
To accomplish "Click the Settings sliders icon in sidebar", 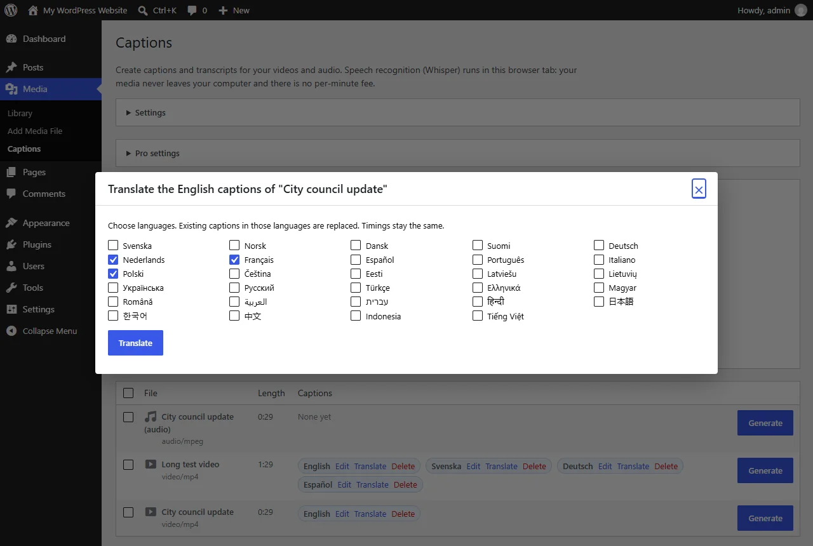I will (x=11, y=309).
